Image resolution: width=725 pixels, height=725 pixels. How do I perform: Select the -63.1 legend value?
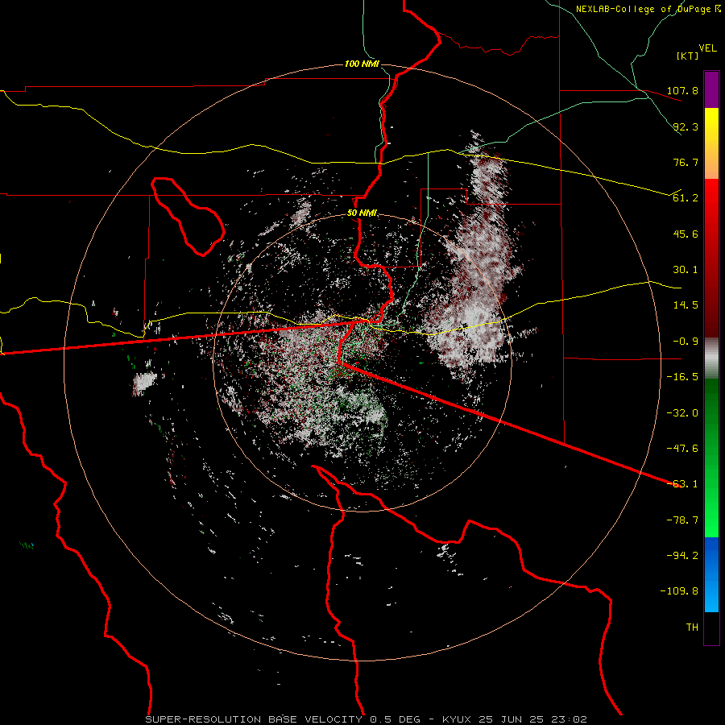click(682, 484)
